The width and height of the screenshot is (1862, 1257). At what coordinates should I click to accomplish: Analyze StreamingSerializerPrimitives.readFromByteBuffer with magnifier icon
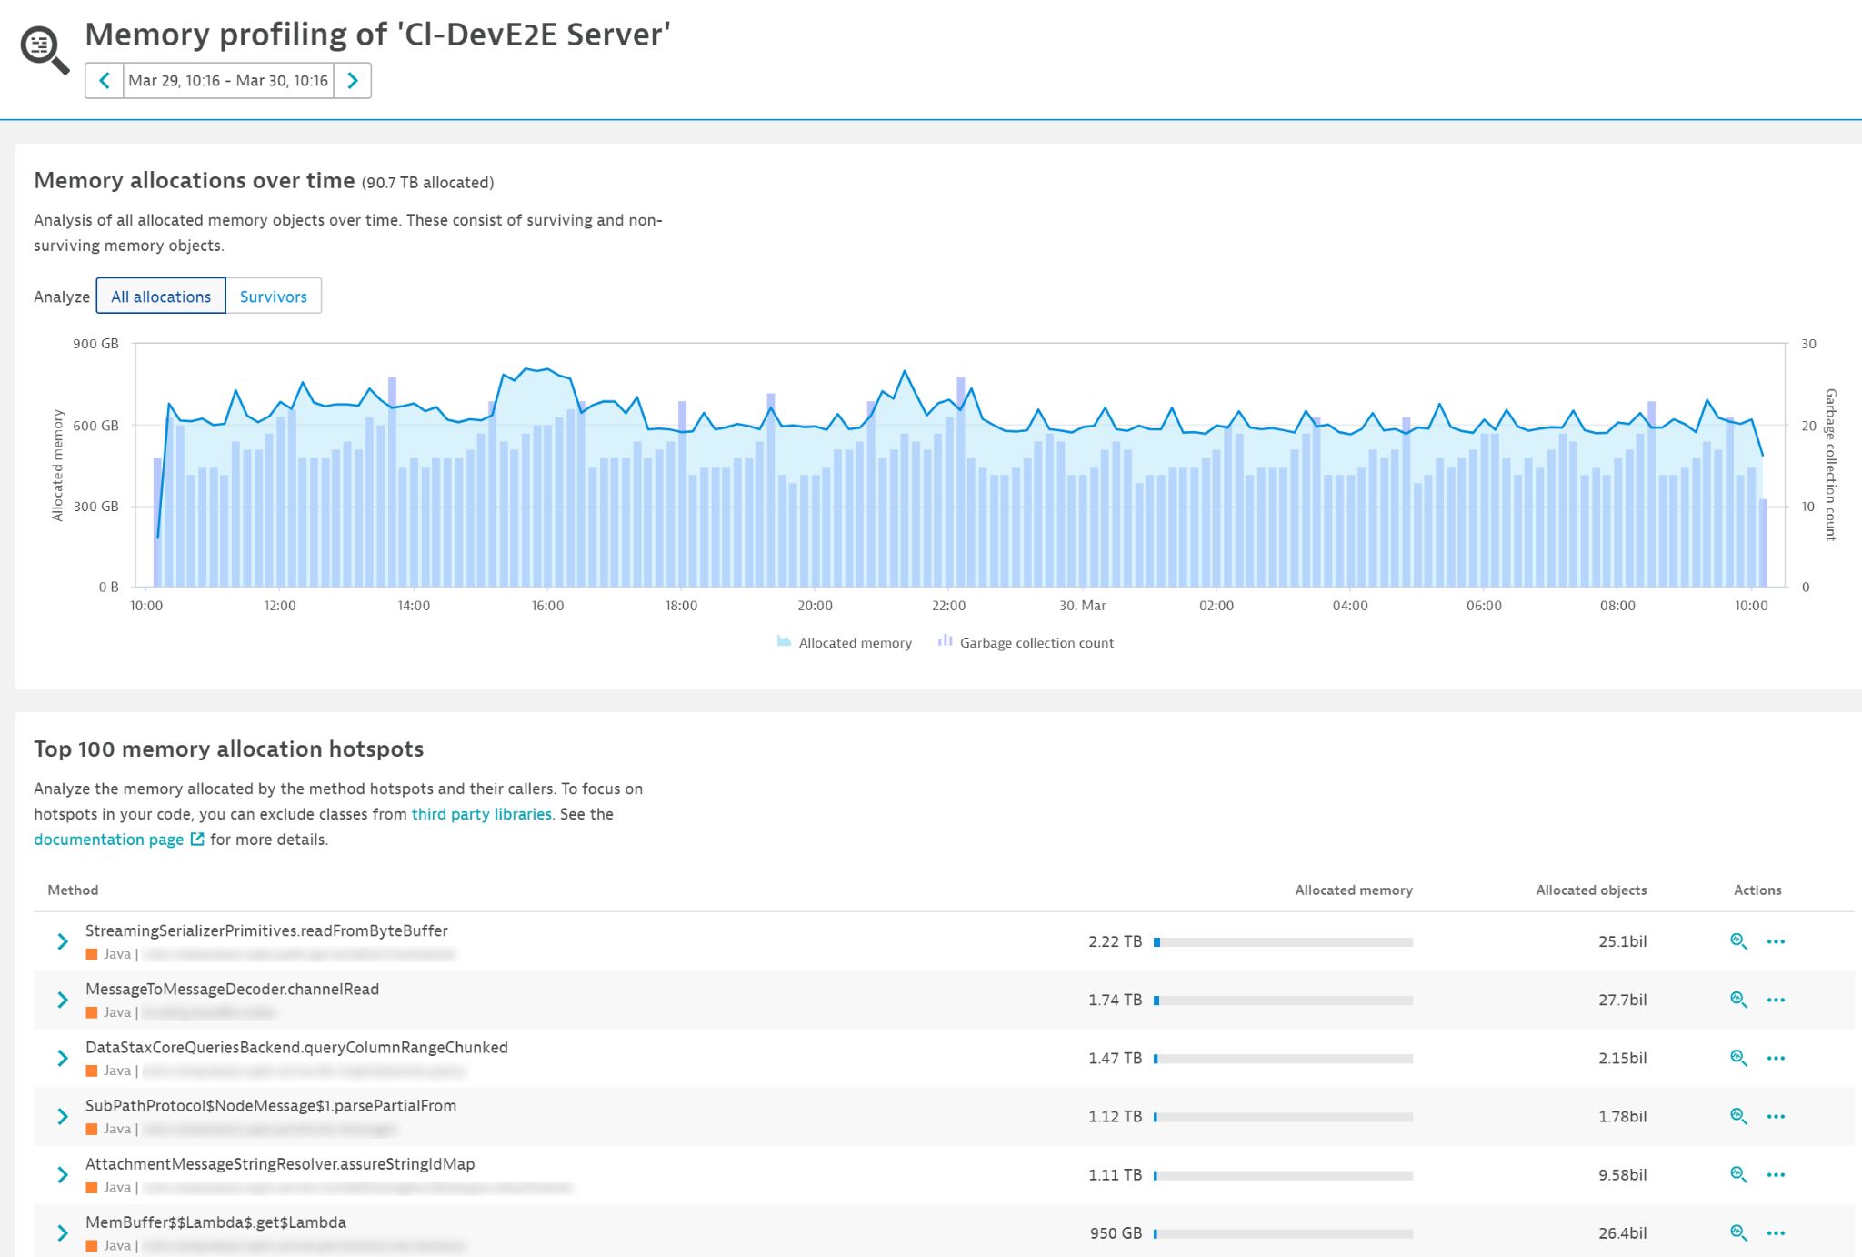tap(1738, 941)
